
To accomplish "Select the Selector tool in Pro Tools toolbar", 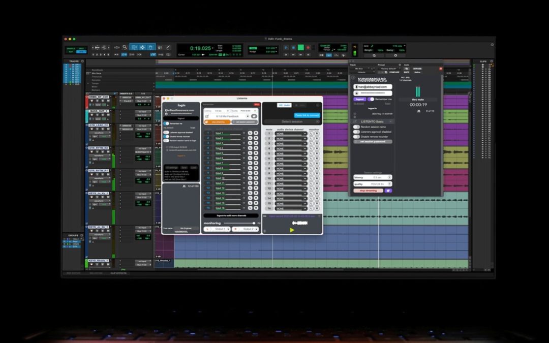I will pyautogui.click(x=142, y=47).
